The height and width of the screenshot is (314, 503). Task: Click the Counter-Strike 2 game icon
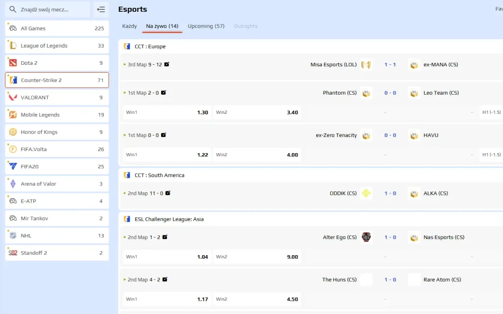(13, 80)
